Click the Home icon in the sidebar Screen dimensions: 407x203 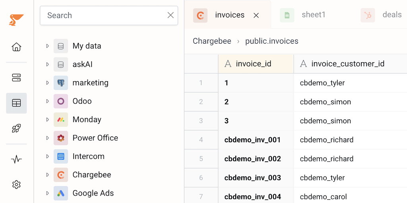click(16, 47)
